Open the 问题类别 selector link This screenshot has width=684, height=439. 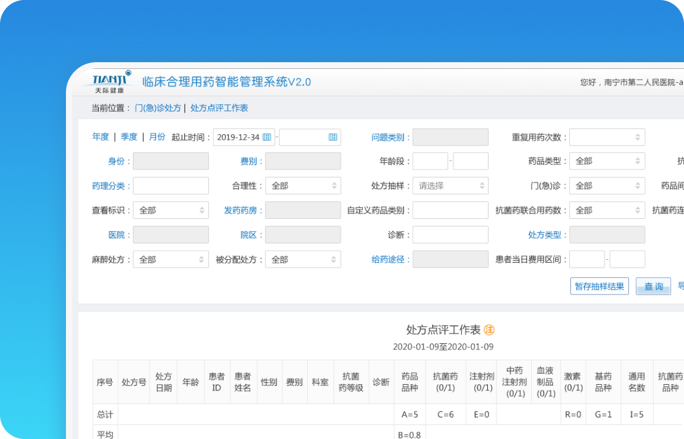[x=390, y=137]
